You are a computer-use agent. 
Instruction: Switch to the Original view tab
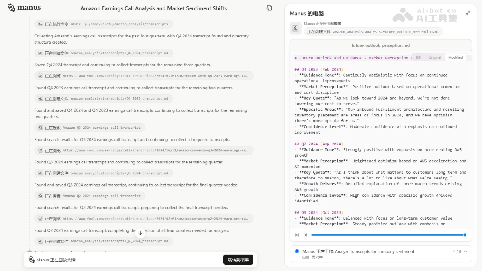435,57
